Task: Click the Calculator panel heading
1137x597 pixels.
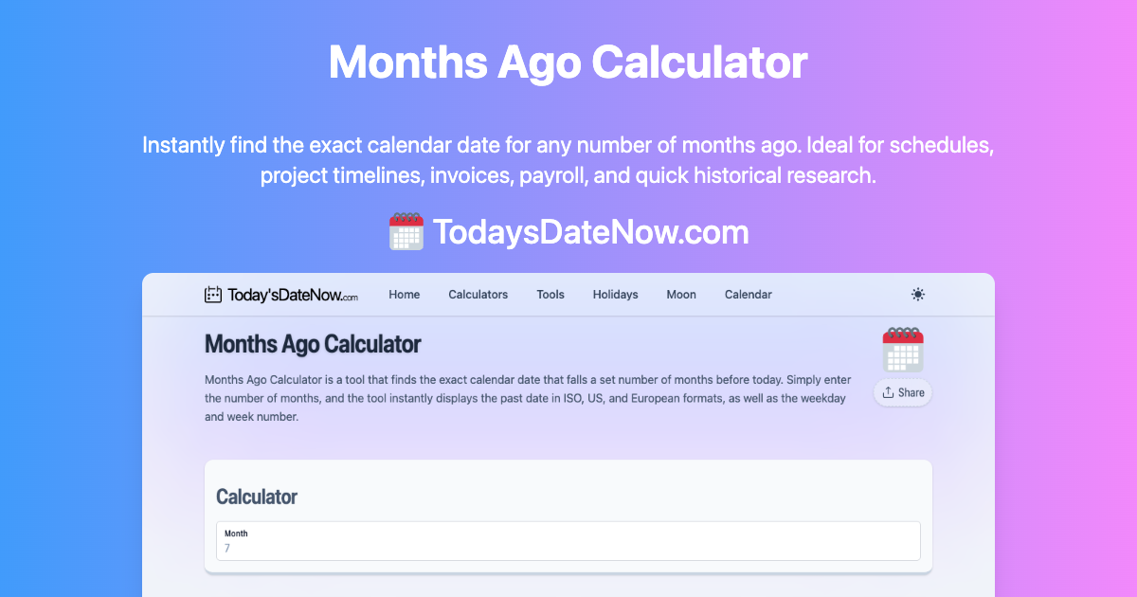Action: click(257, 497)
